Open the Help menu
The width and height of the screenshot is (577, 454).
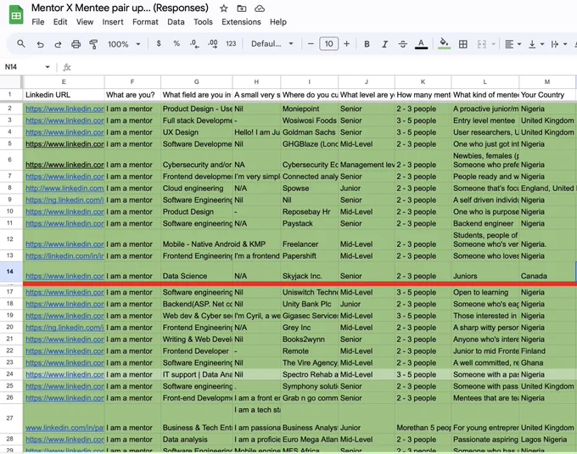click(278, 22)
